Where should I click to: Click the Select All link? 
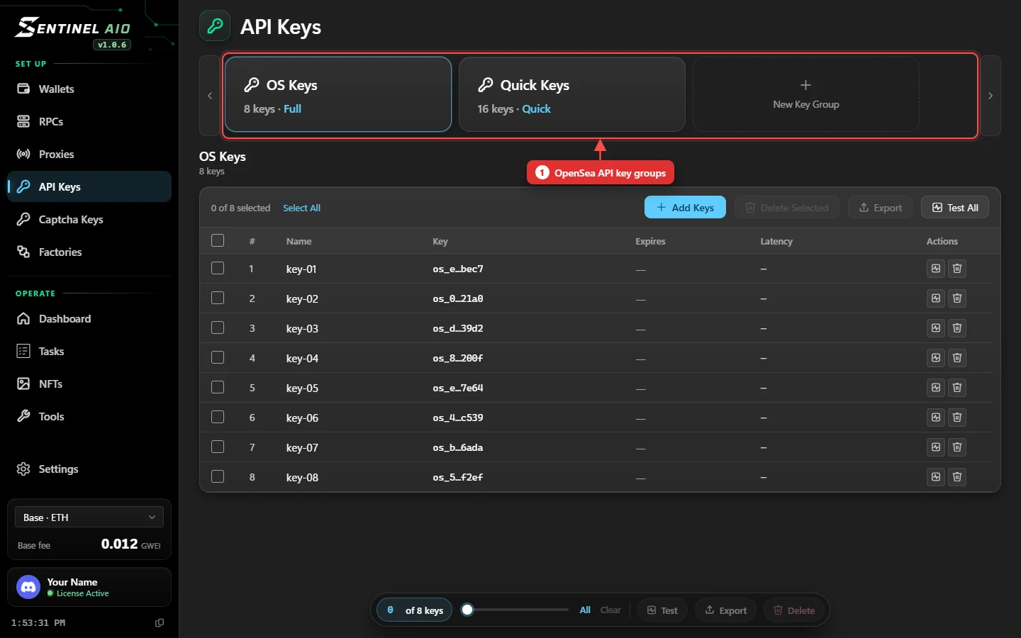[x=301, y=208]
